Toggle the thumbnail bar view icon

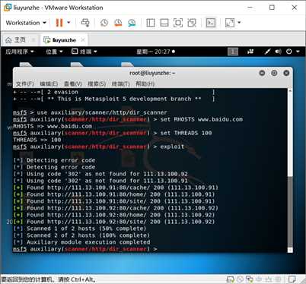click(x=164, y=23)
